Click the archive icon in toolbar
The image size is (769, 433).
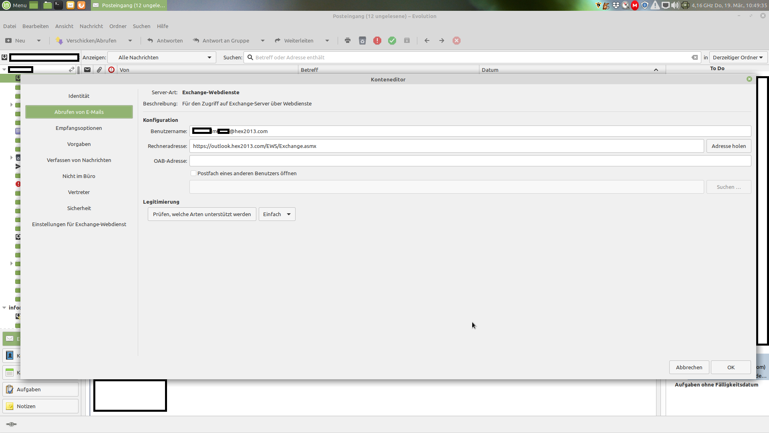407,40
